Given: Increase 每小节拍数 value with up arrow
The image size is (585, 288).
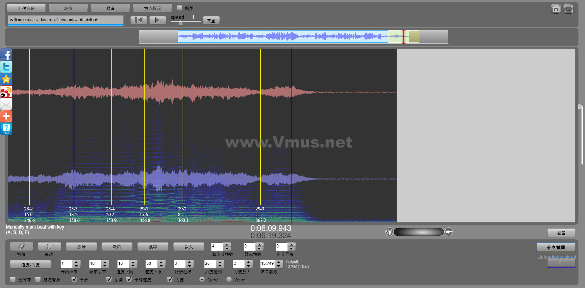Looking at the screenshot, I should [227, 244].
